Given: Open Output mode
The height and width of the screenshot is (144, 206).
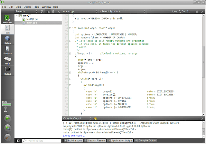Looking at the screenshot, I should (x=7, y=71).
